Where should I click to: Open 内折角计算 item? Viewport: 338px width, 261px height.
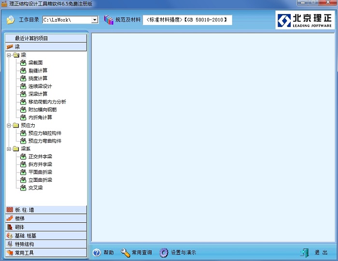click(40, 117)
